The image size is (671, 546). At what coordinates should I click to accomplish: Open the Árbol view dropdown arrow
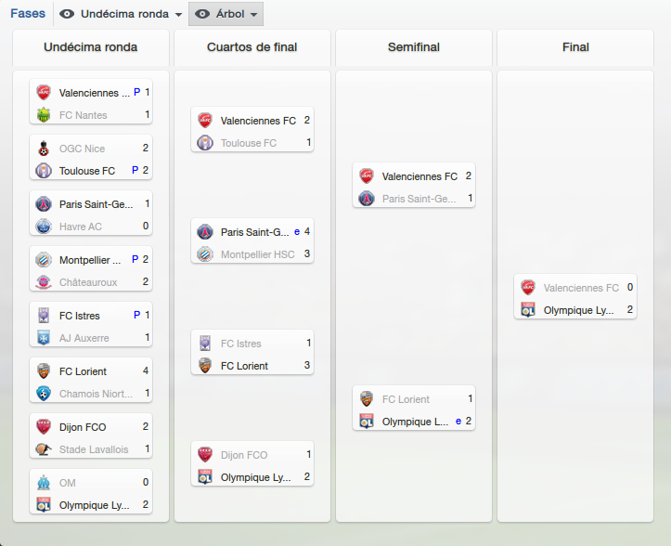(253, 15)
